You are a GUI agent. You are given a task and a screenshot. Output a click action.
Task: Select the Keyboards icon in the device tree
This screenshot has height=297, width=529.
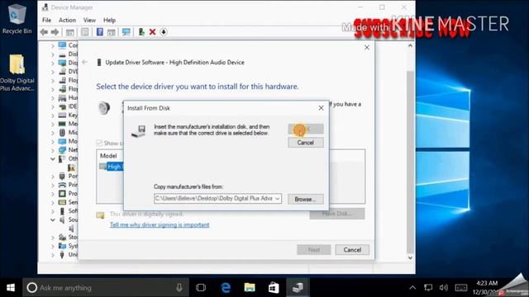[63, 115]
